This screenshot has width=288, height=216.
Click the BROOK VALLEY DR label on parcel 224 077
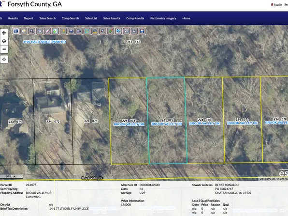coord(242,123)
